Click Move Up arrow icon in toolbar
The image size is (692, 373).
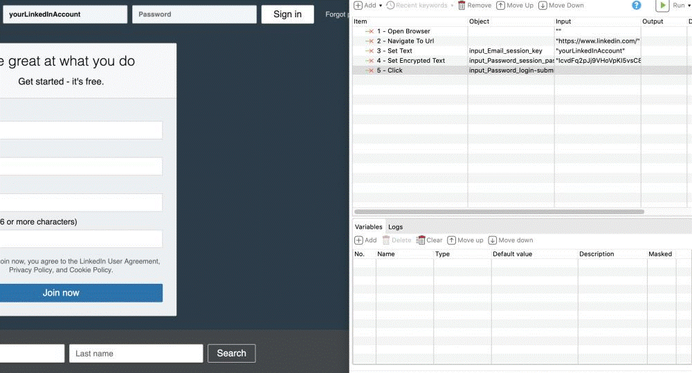[x=500, y=6]
